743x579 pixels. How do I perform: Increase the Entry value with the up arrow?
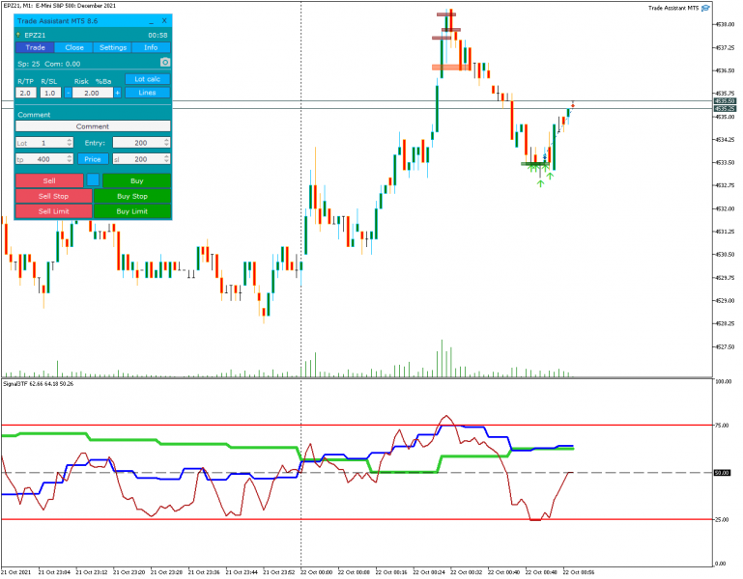pos(167,140)
